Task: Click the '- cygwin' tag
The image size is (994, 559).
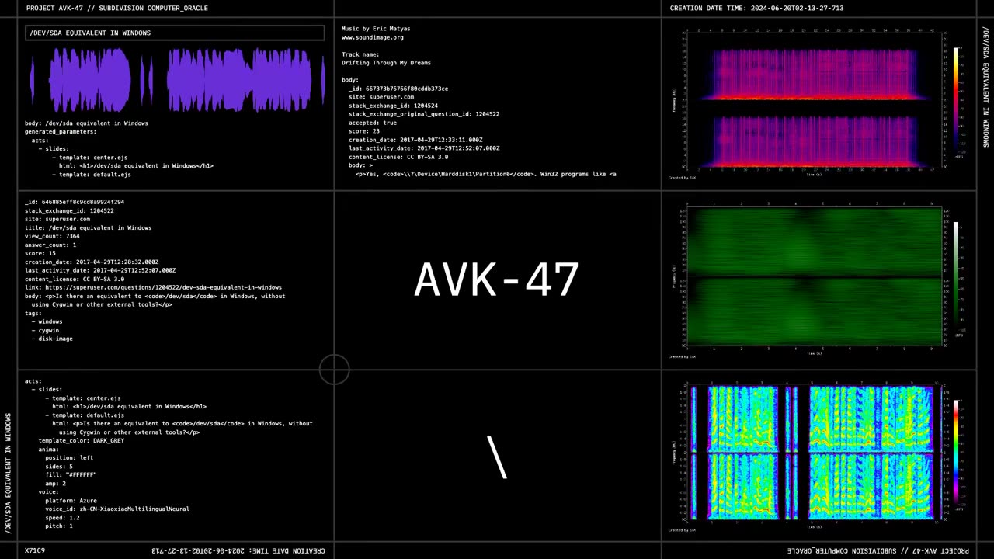Action: [45, 330]
